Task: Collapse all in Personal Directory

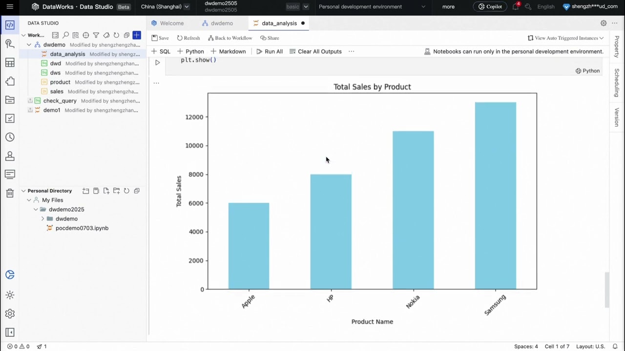Action: (137, 191)
